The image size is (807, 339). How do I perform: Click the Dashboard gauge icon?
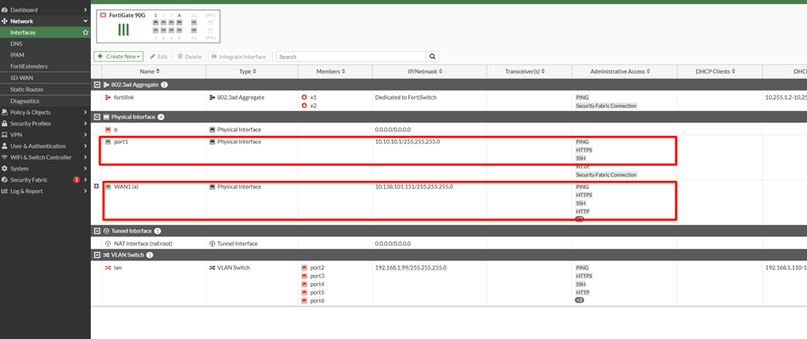(5, 10)
